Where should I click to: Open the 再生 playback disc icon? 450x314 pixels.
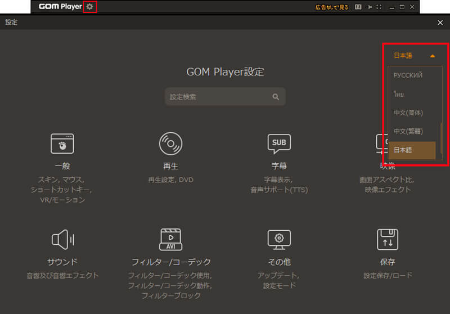pyautogui.click(x=171, y=143)
